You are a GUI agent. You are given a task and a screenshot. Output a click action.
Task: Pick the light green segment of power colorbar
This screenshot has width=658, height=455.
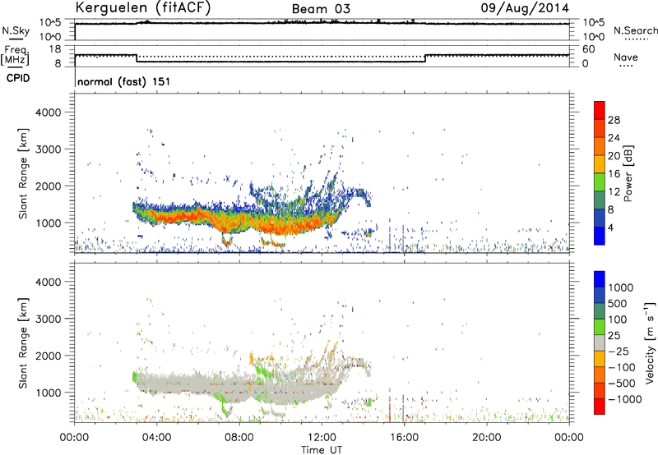[x=600, y=182]
